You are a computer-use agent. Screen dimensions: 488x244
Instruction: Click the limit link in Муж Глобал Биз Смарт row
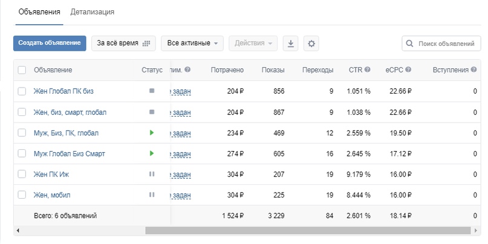point(181,154)
